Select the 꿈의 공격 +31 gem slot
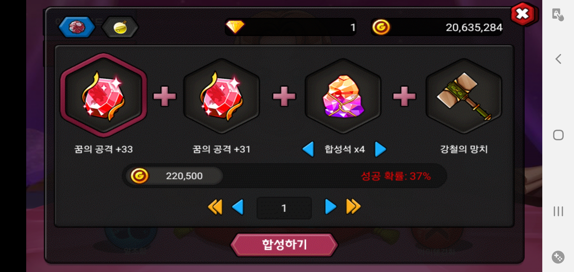Viewport: 574px width, 272px height. click(x=221, y=96)
